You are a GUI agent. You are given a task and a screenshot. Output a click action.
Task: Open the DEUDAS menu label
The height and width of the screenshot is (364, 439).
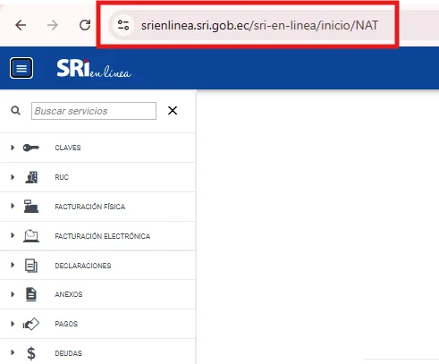pos(68,353)
